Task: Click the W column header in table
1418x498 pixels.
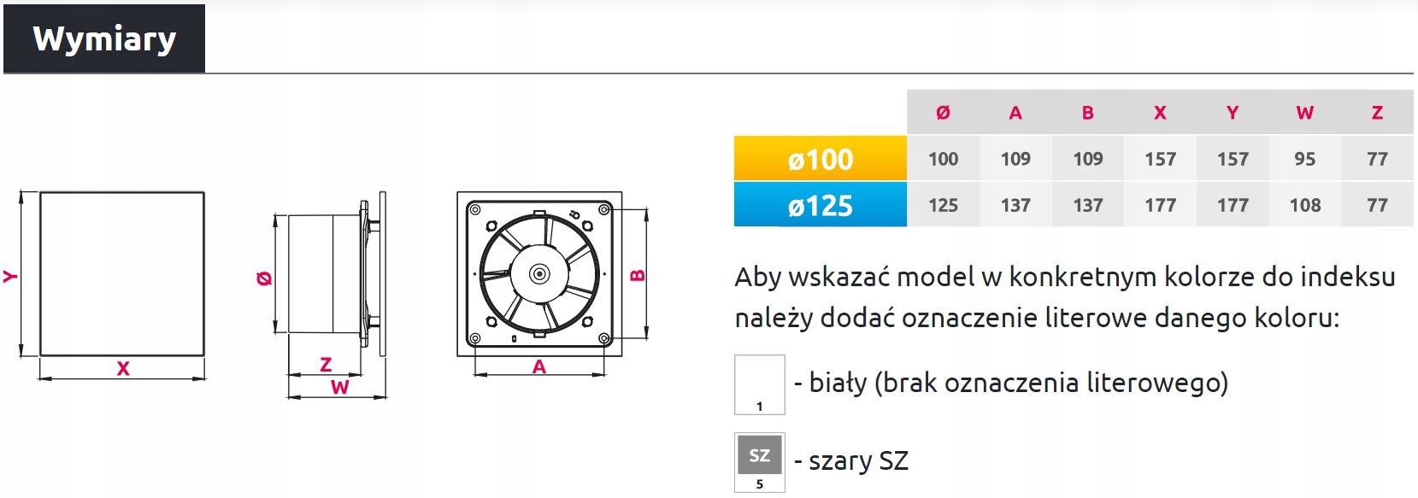Action: click(1304, 113)
